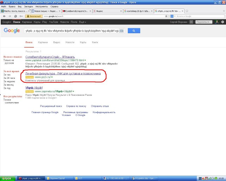
Task: Open the Инструменты menu
Action: tap(42, 6)
